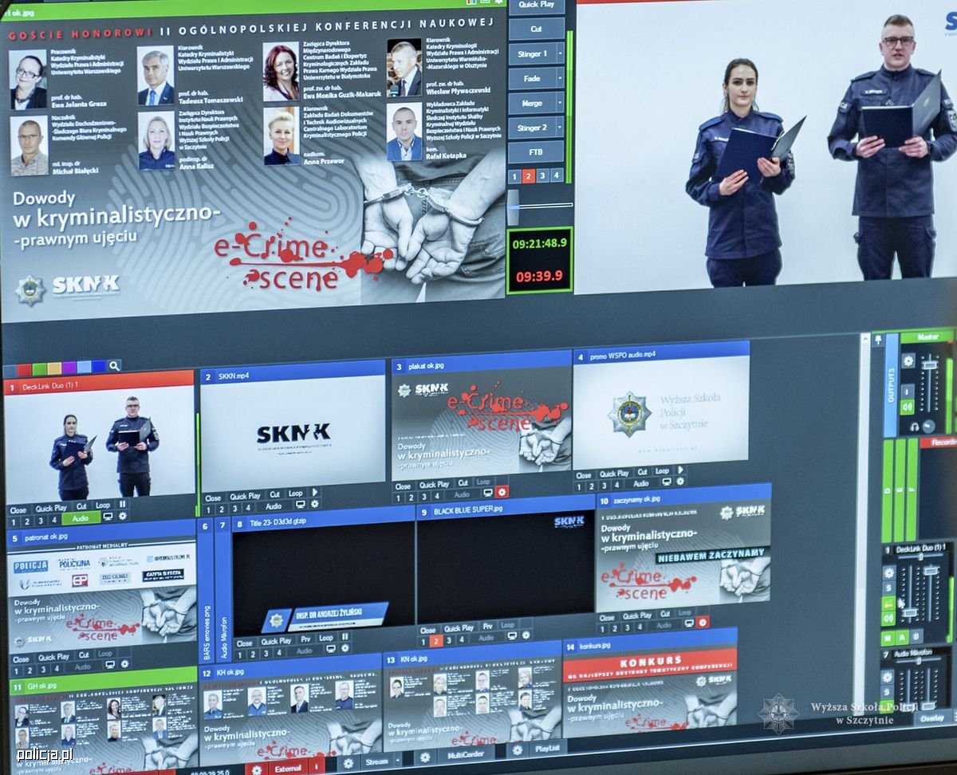Open the Fade transition dropdown arrow
Image resolution: width=957 pixels, height=775 pixels.
tap(560, 79)
